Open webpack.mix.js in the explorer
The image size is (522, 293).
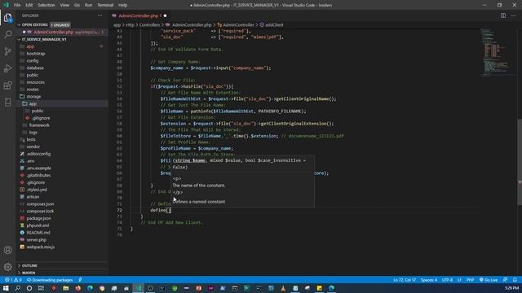pos(40,247)
